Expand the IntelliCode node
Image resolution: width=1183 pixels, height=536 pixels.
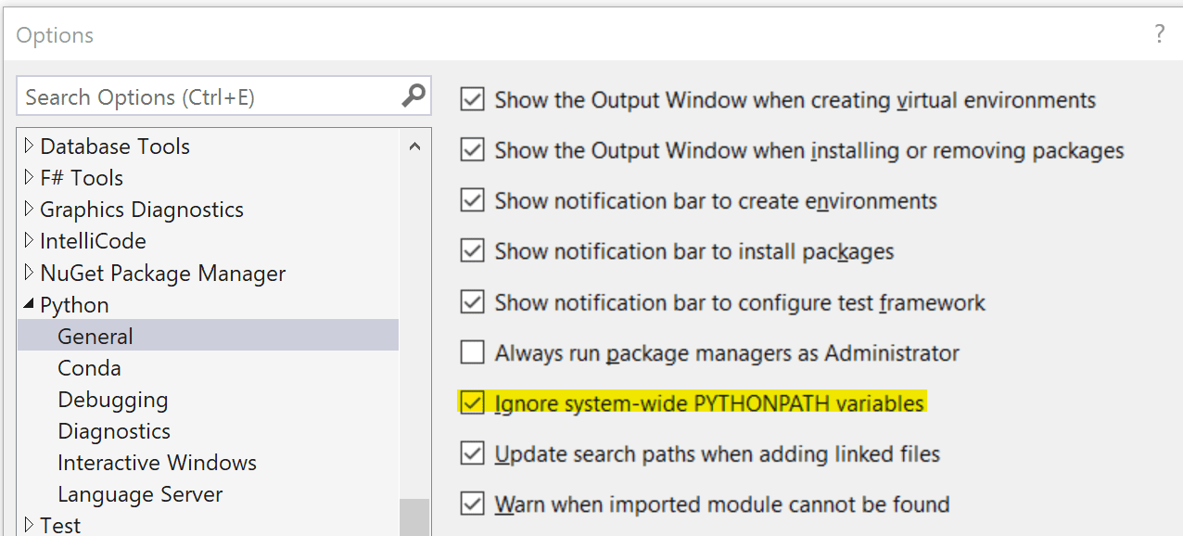click(x=27, y=241)
